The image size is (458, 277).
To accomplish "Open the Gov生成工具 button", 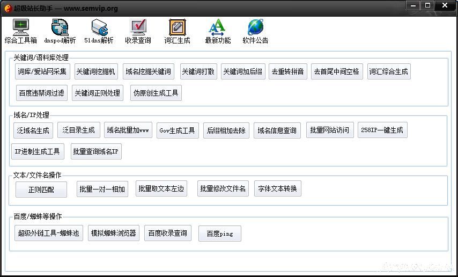I will pyautogui.click(x=178, y=130).
